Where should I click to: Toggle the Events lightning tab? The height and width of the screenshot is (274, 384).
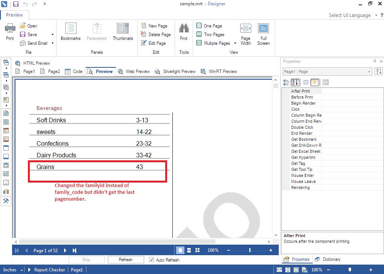315,82
